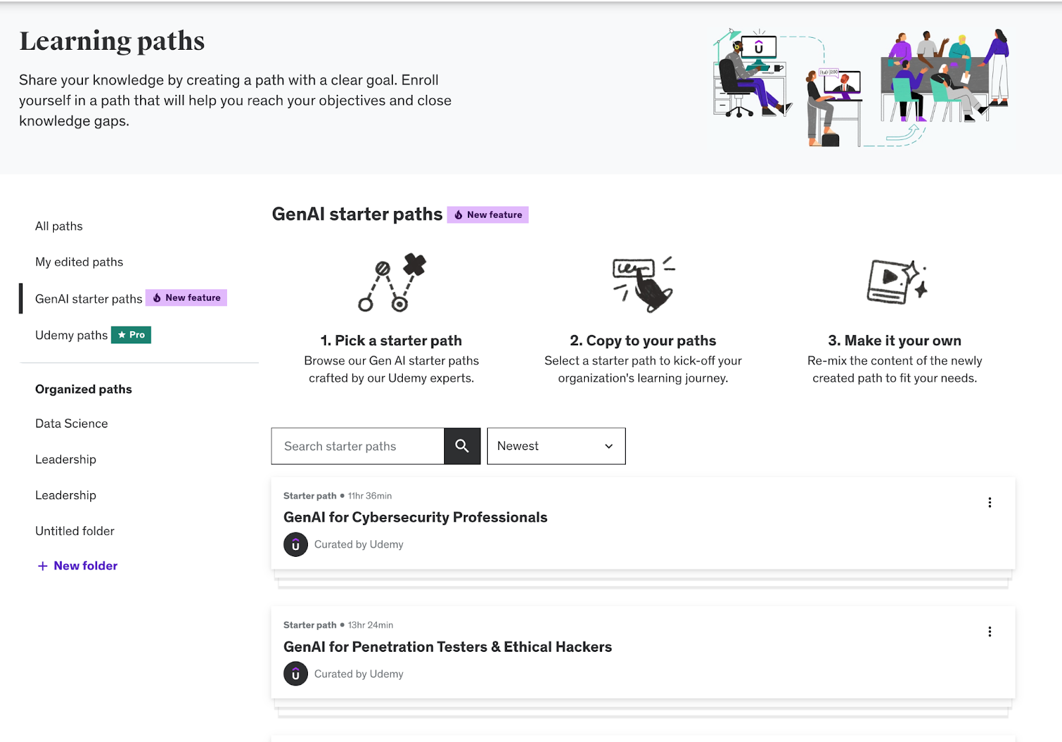1062x742 pixels.
Task: Open the Untitled folder
Action: 75,531
